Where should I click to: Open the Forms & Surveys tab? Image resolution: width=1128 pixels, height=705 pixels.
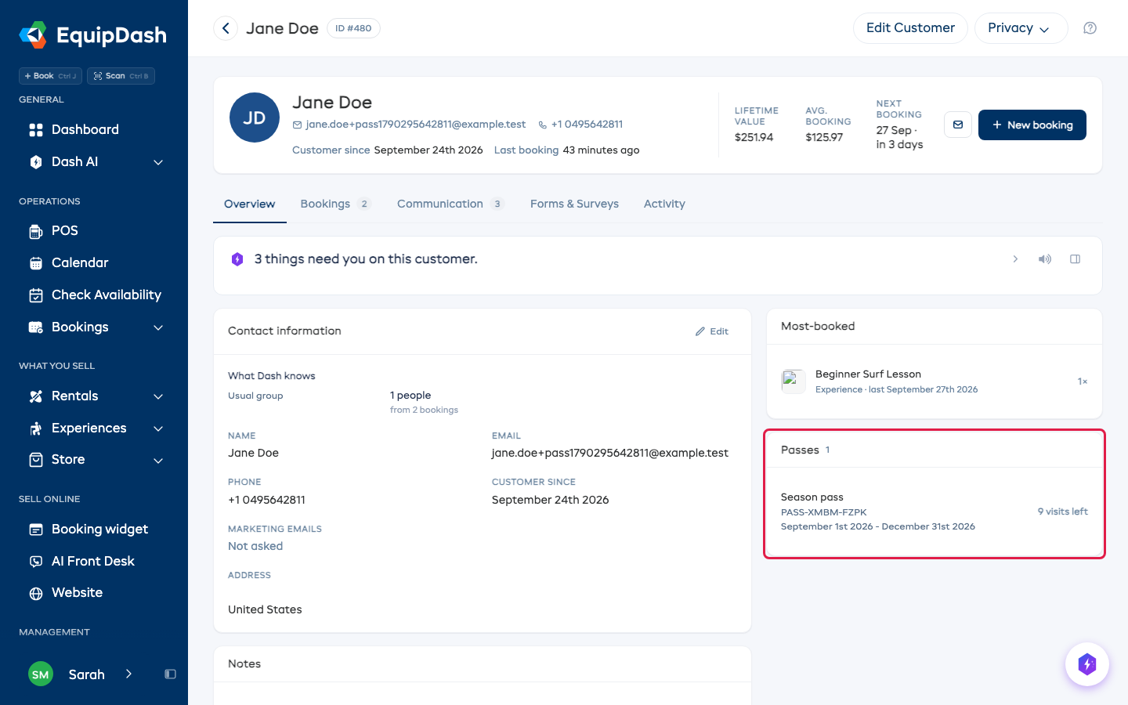point(574,204)
